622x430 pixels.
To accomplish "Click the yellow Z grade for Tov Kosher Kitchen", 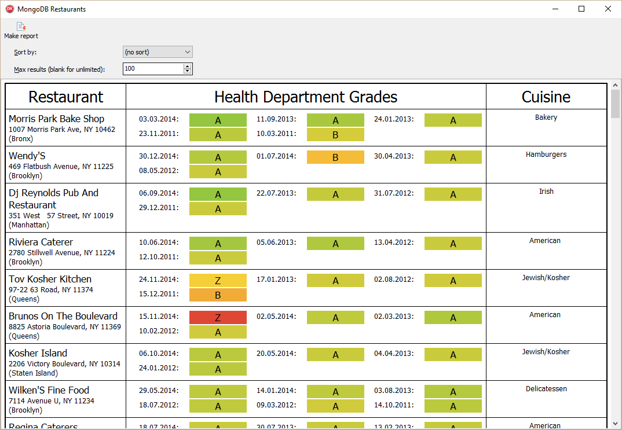I will (218, 281).
